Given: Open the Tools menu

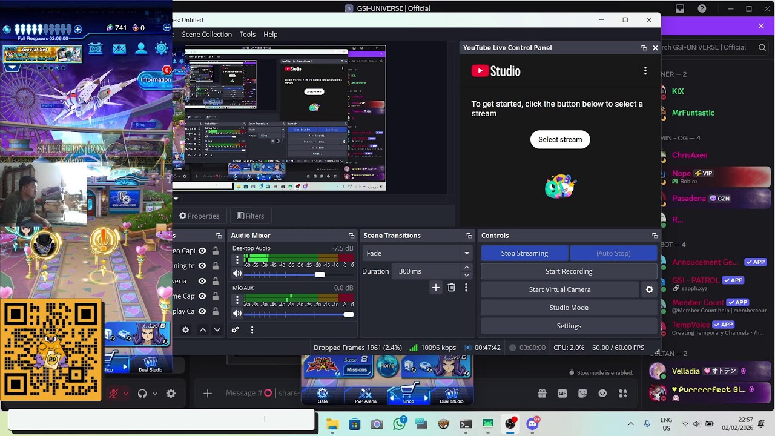Looking at the screenshot, I should (247, 35).
